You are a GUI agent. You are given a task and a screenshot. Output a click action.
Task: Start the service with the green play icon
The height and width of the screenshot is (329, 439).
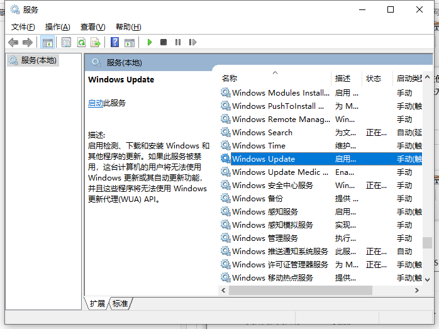click(x=150, y=42)
